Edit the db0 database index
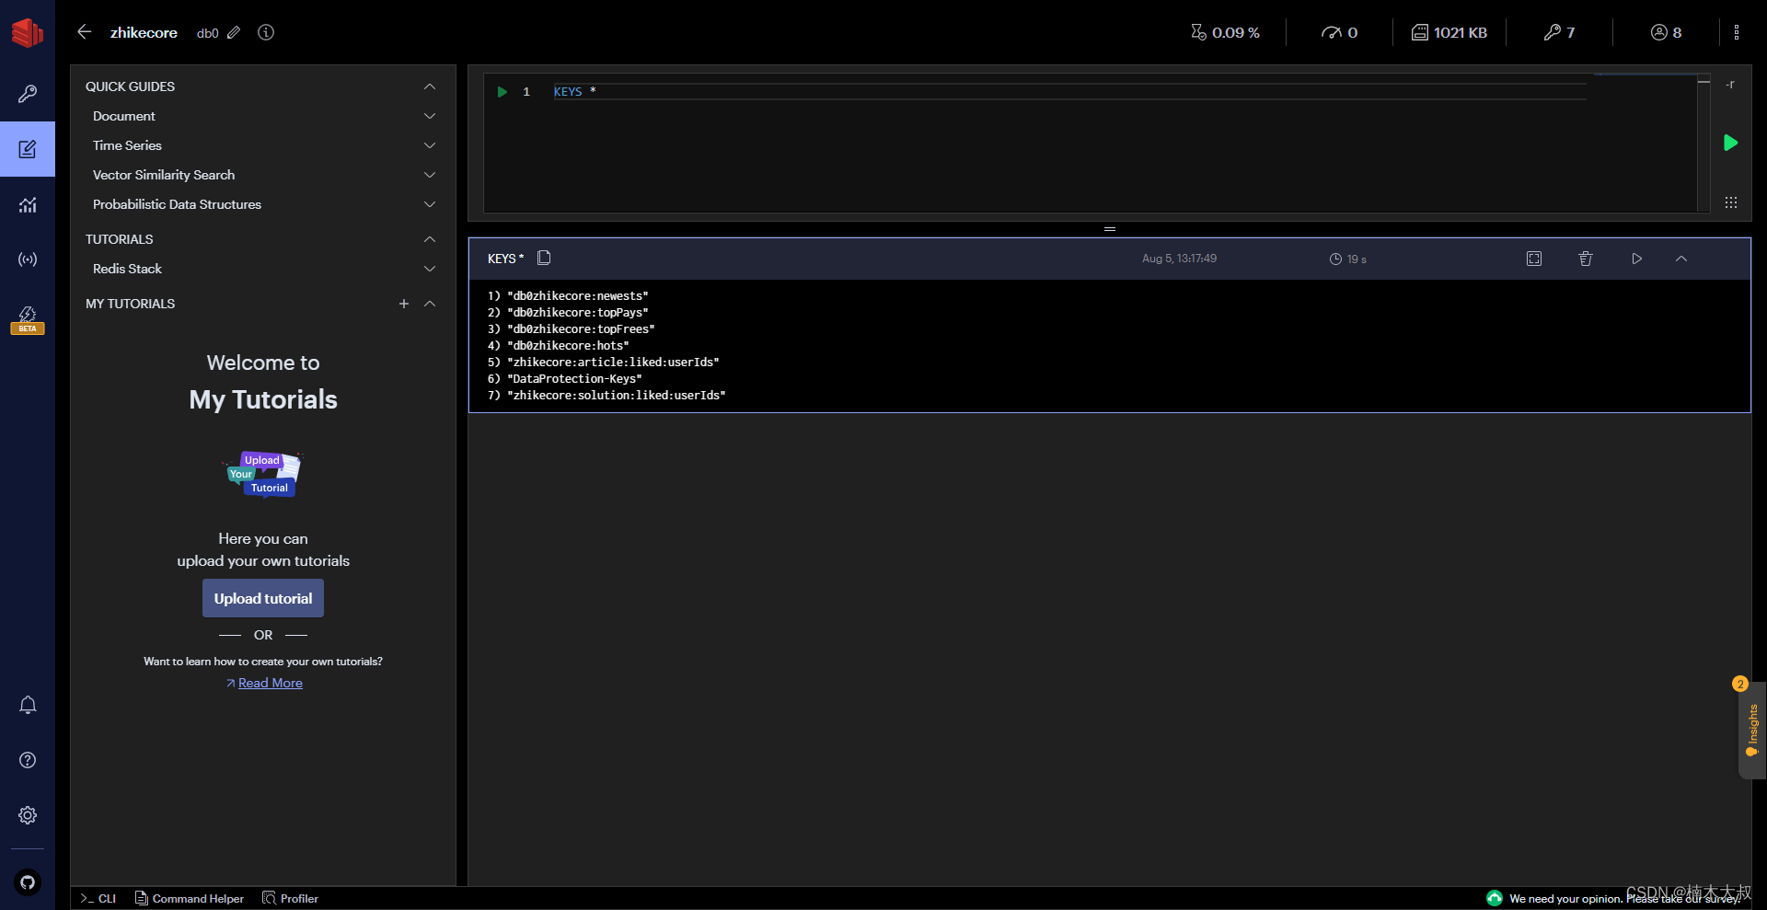 pos(234,32)
